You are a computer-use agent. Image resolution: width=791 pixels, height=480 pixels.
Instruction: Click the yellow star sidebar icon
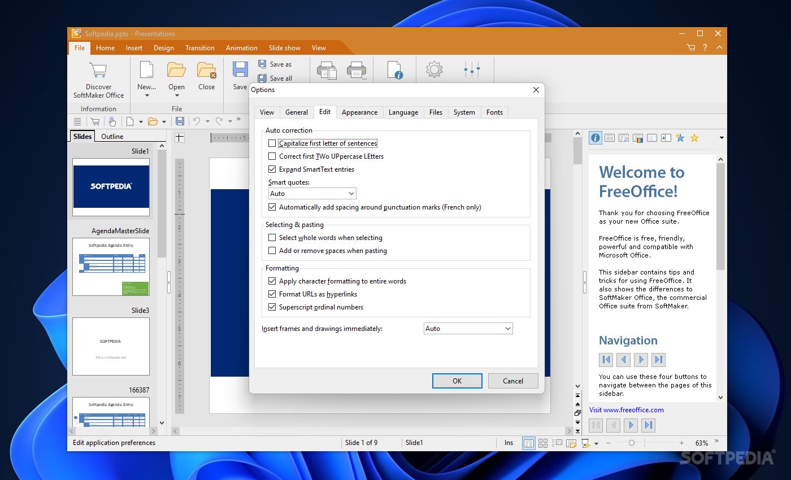click(694, 138)
